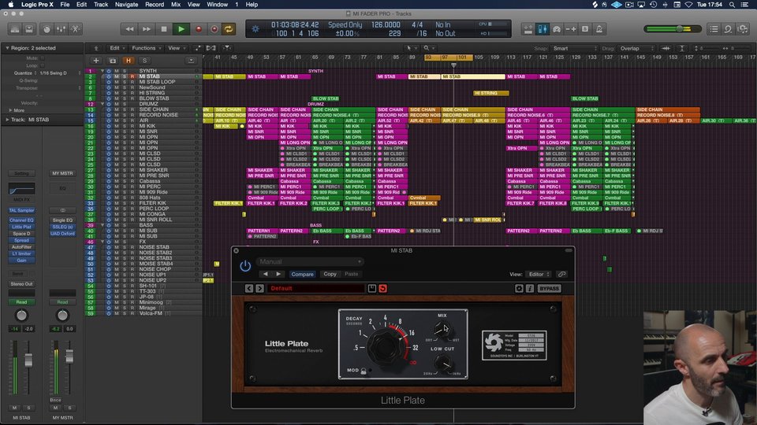This screenshot has height=425, width=757.
Task: Open the Editors scissors icon
Action: coord(76,29)
